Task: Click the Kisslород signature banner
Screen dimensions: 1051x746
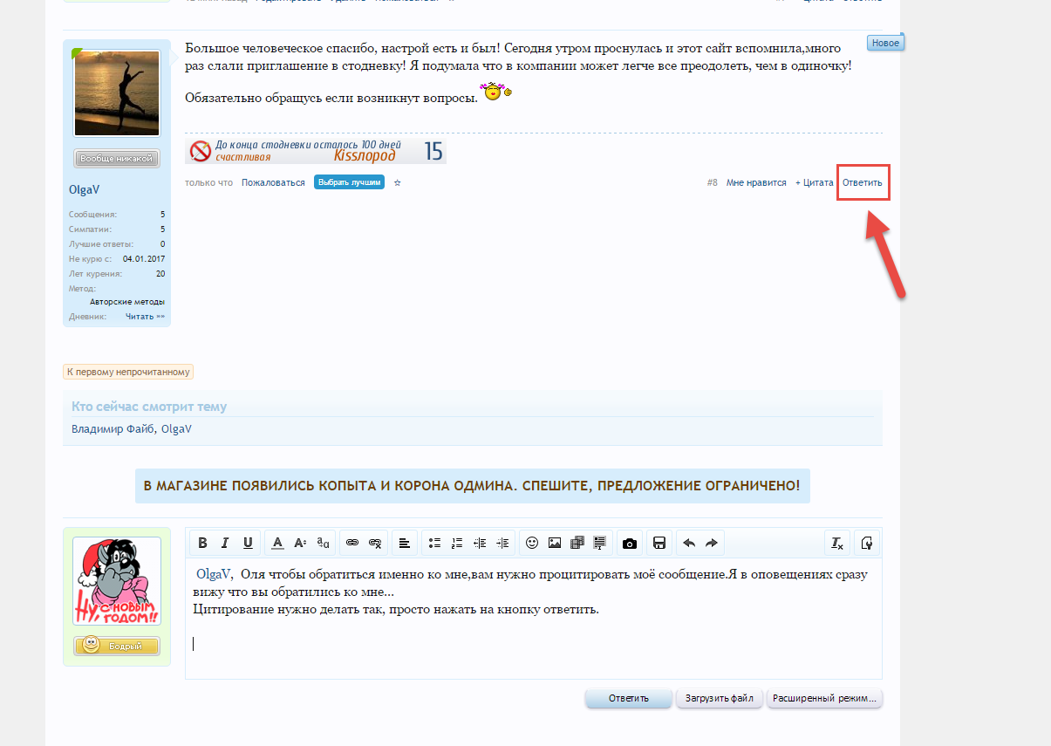Action: click(316, 151)
